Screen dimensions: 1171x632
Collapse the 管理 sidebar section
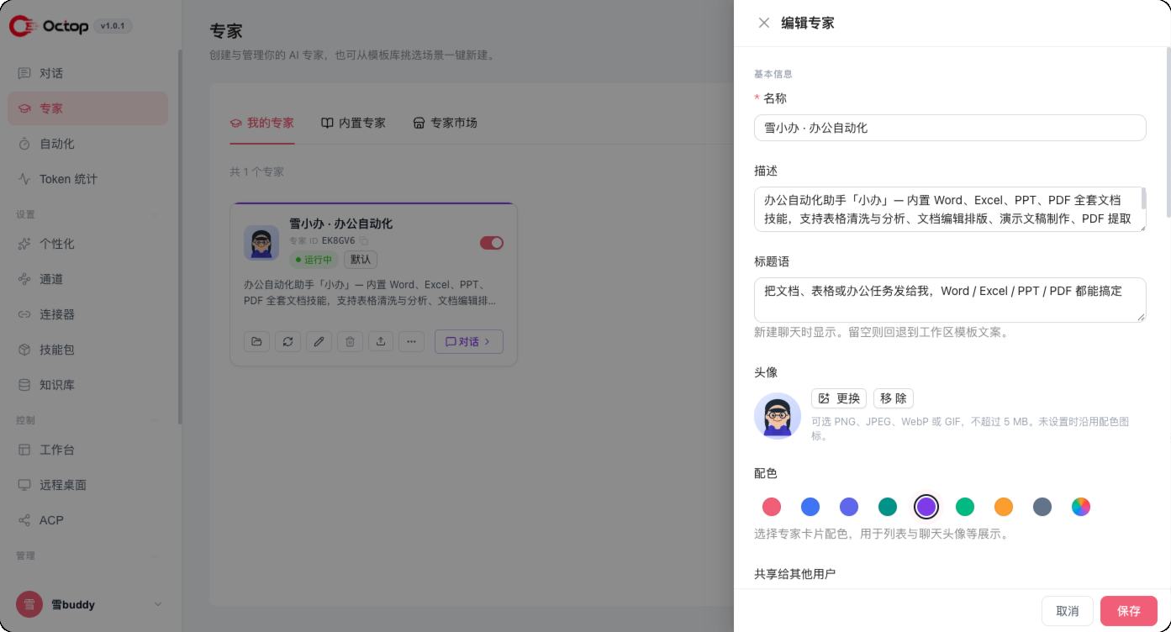(x=156, y=556)
